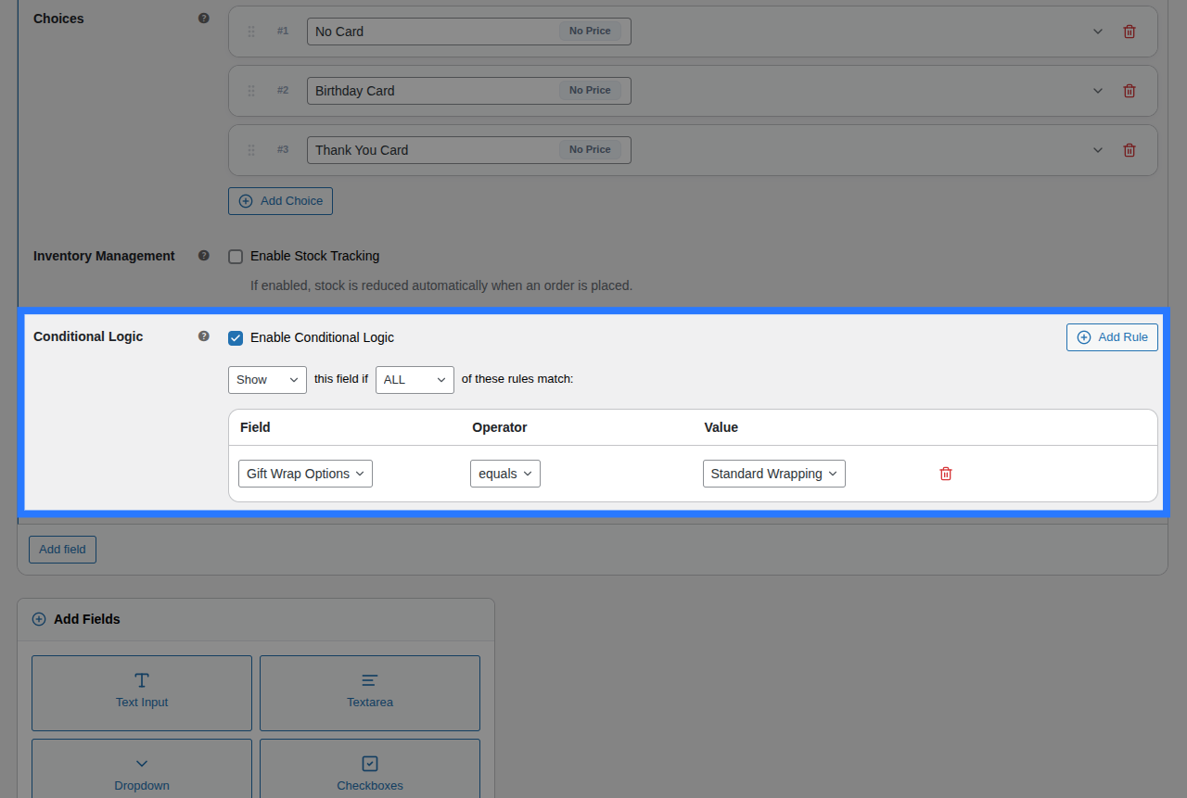Delete the Birthday Card choice
This screenshot has height=798, width=1187.
(x=1130, y=91)
